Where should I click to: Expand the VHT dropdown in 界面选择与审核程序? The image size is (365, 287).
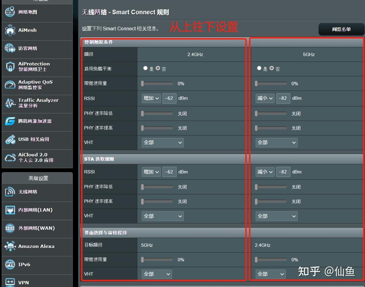tap(156, 274)
